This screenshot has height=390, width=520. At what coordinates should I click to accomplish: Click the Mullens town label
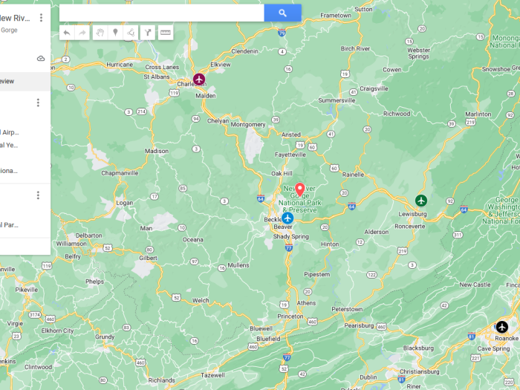pyautogui.click(x=238, y=265)
